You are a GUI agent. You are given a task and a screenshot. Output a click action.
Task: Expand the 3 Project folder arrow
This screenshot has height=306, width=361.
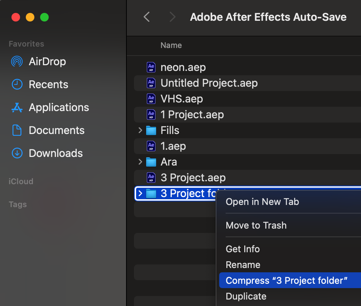point(140,193)
